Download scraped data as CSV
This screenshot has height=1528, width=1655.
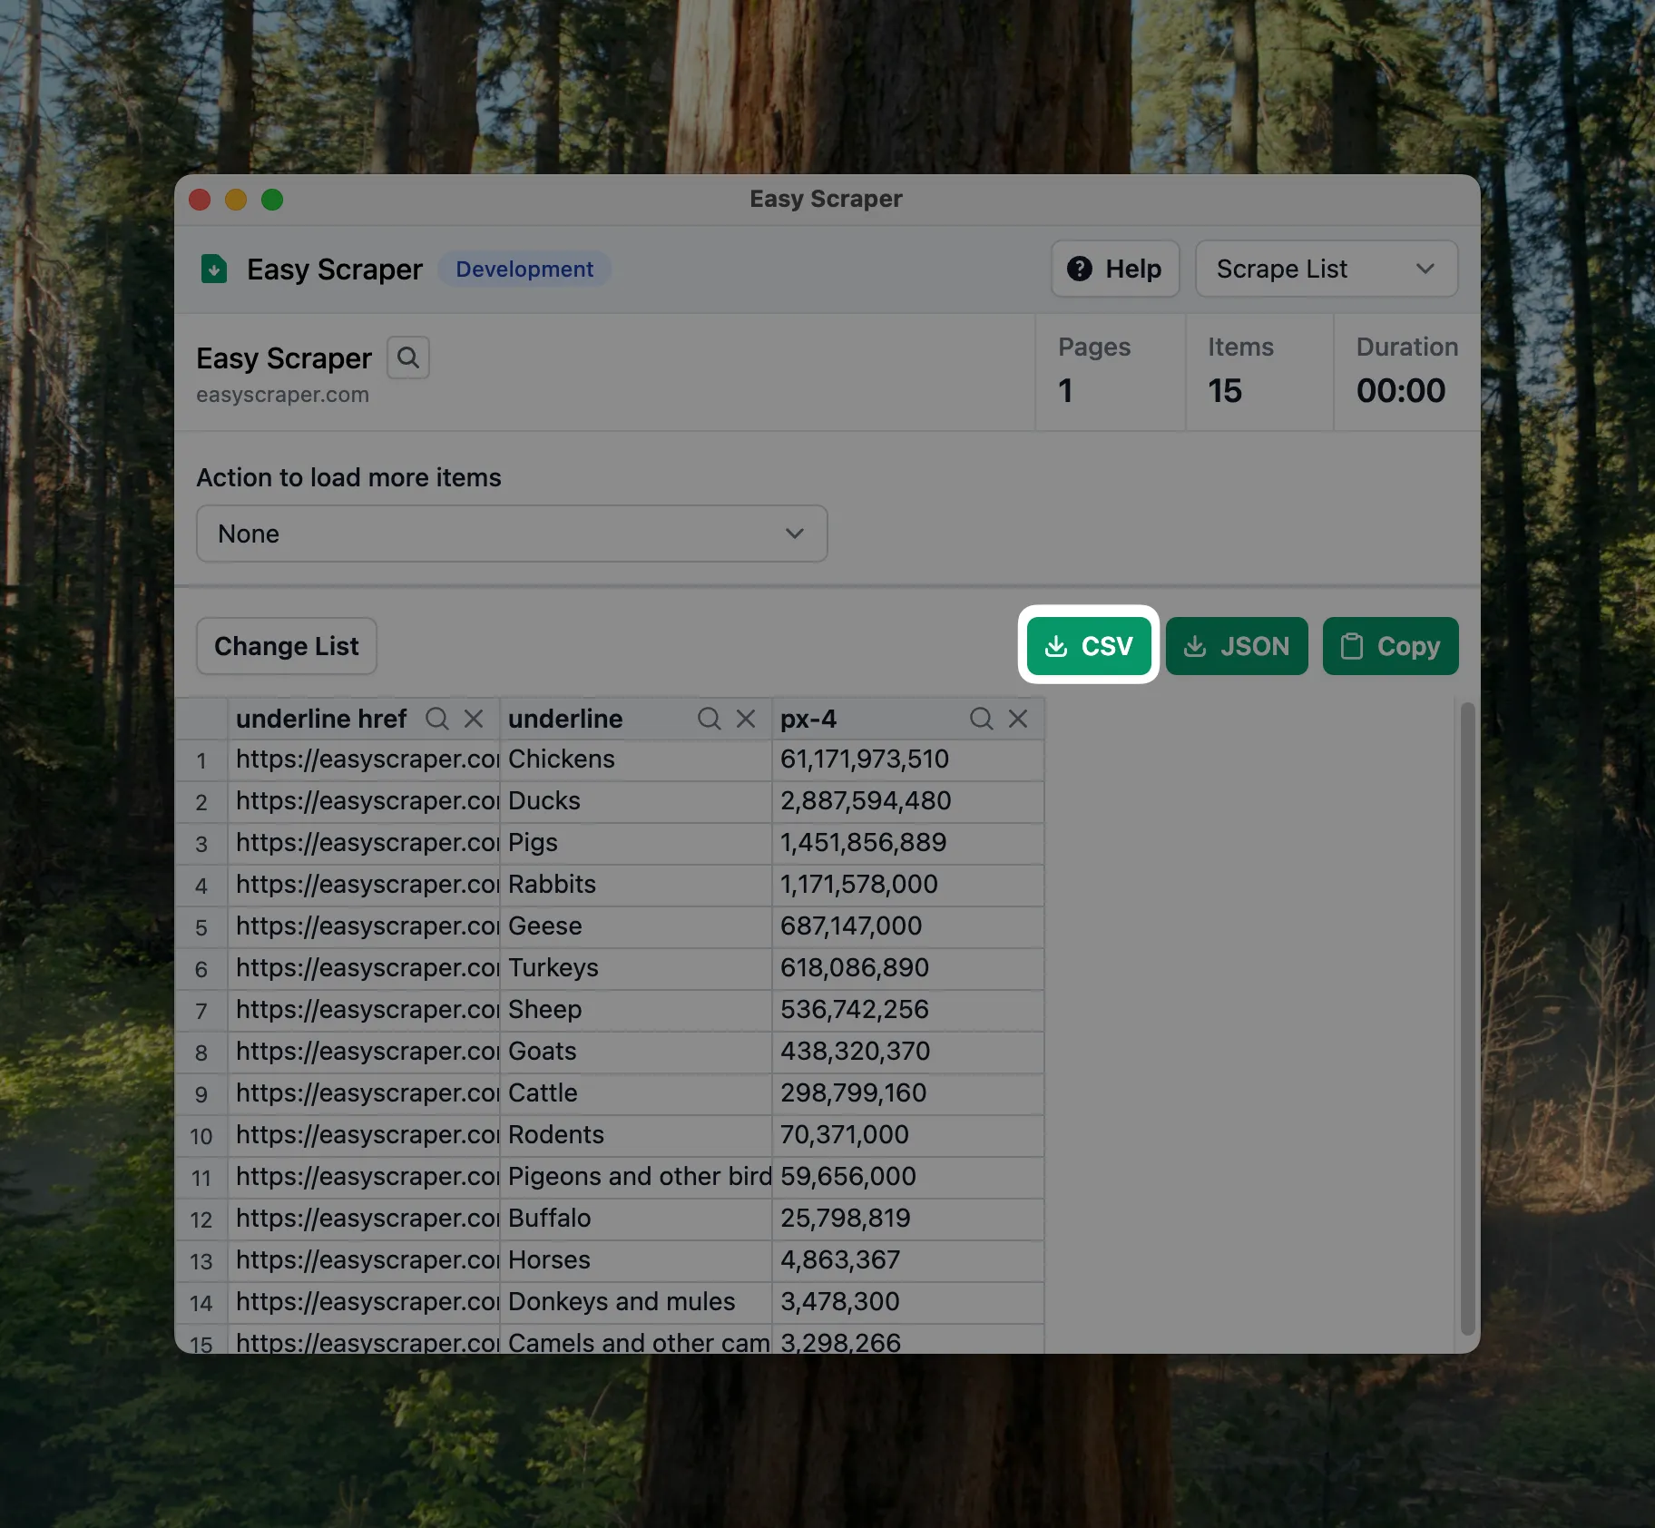click(x=1088, y=646)
